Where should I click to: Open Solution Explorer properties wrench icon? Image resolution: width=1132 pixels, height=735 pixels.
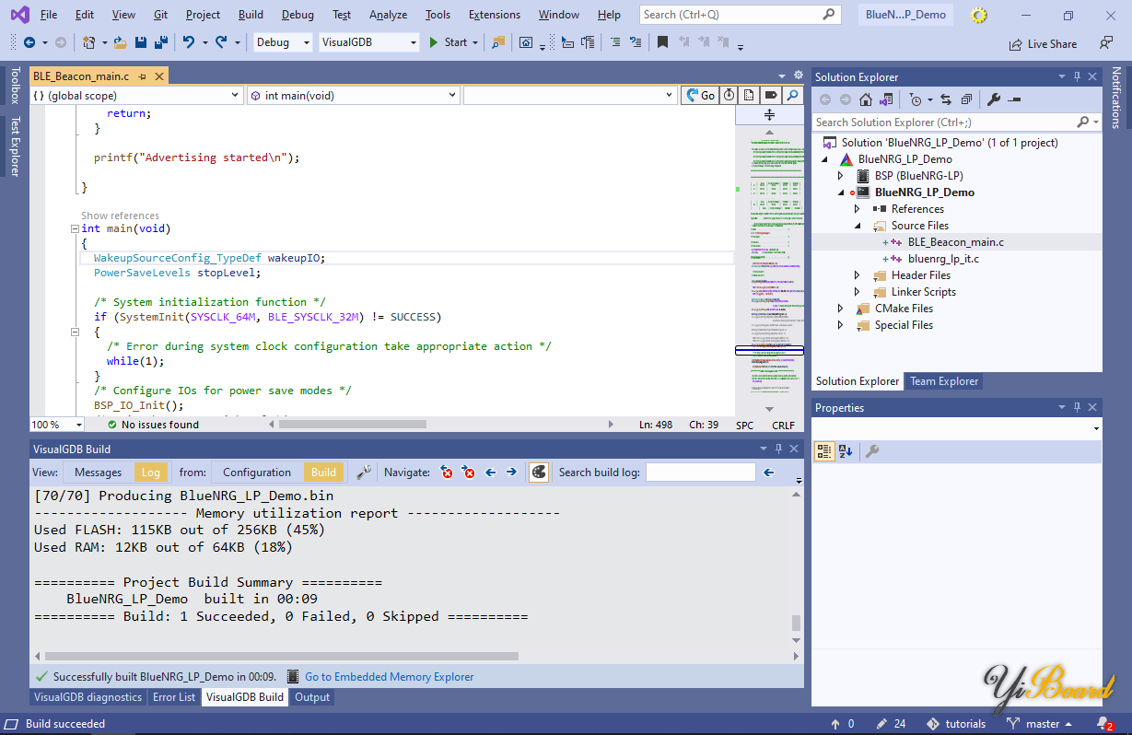click(x=994, y=99)
